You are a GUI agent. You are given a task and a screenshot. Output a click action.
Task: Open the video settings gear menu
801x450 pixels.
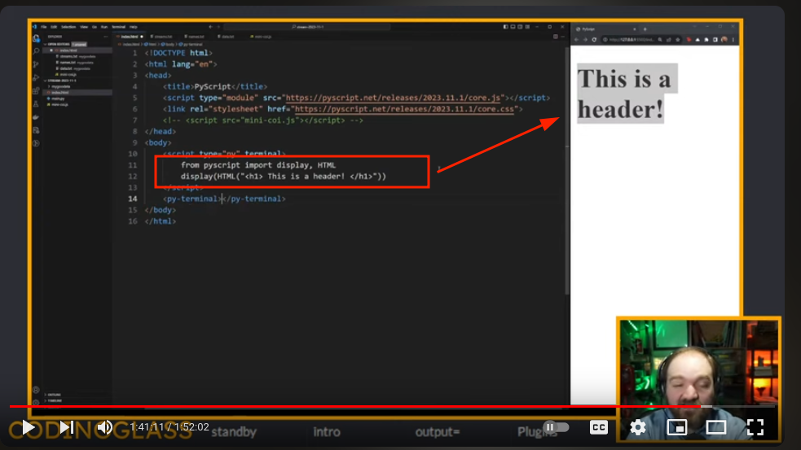coord(638,427)
